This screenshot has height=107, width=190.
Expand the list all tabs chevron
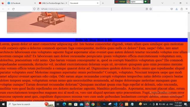[162, 3]
